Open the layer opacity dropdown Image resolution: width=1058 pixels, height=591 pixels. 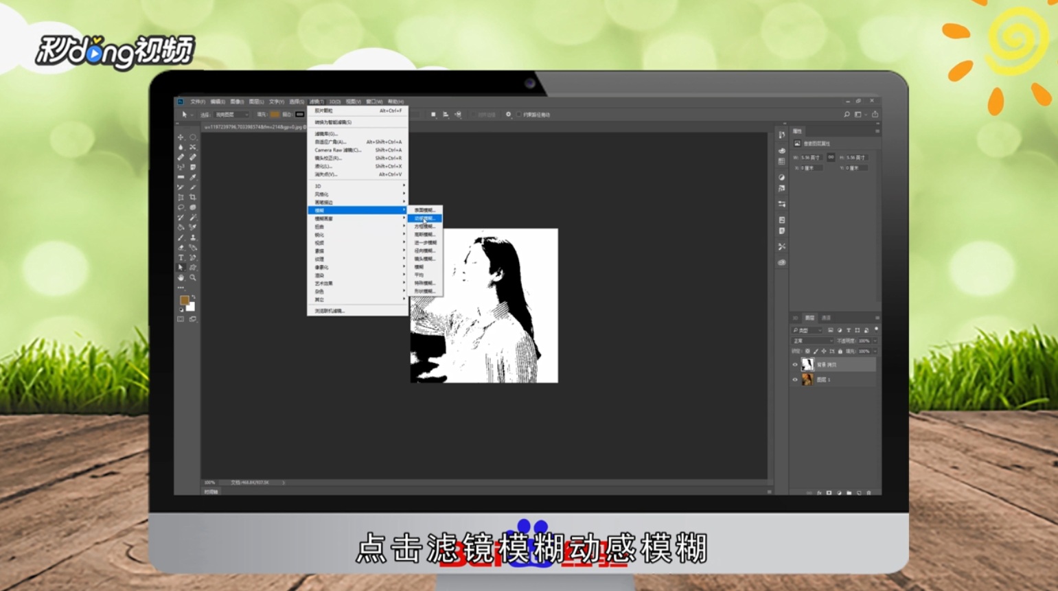(x=875, y=340)
